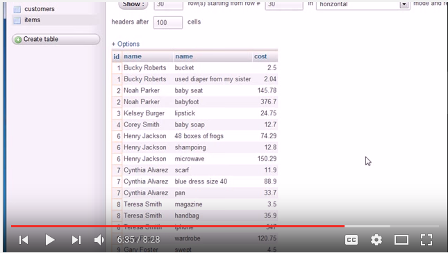The width and height of the screenshot is (448, 253).
Task: Select cell 'Kelsey Burger'
Action: (x=144, y=113)
